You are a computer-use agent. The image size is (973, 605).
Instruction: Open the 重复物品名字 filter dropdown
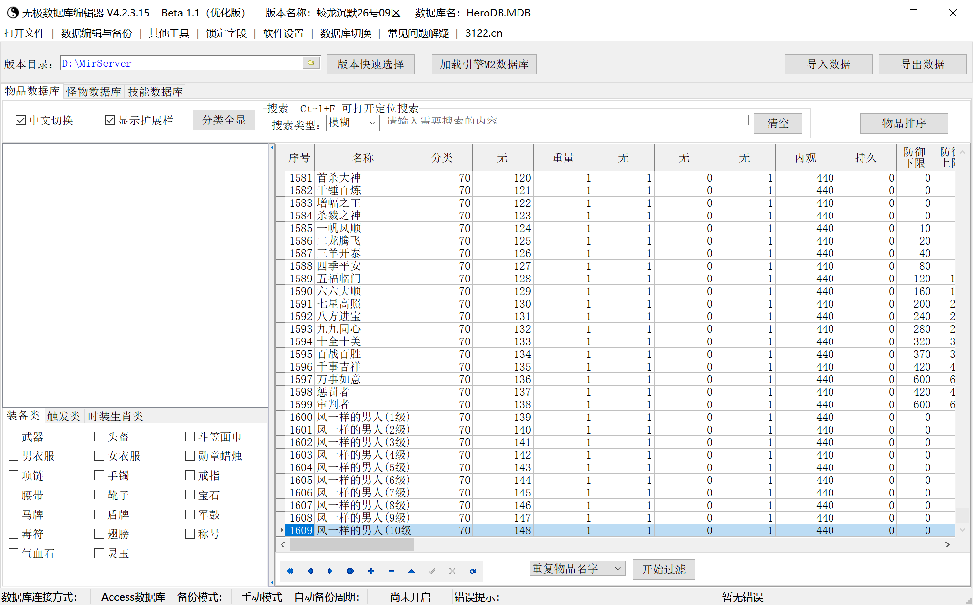[577, 569]
